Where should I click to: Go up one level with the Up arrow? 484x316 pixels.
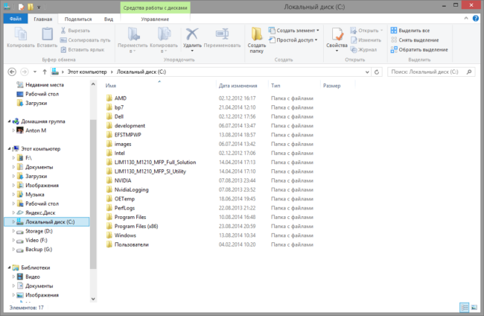click(45, 72)
